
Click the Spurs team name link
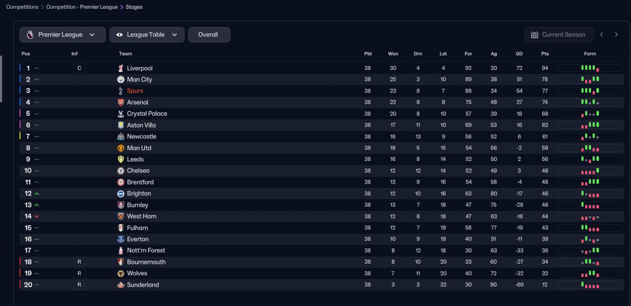(135, 91)
